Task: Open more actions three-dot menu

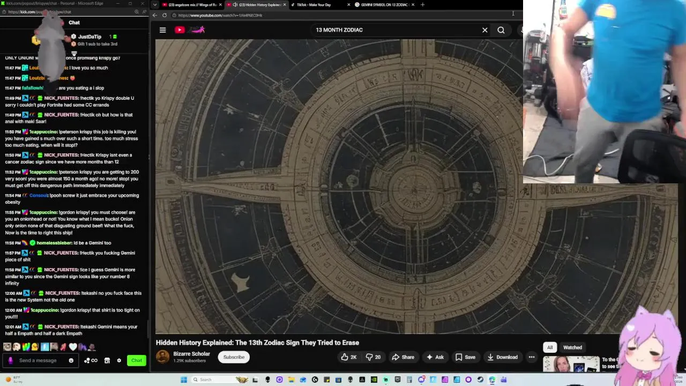Action: click(532, 357)
